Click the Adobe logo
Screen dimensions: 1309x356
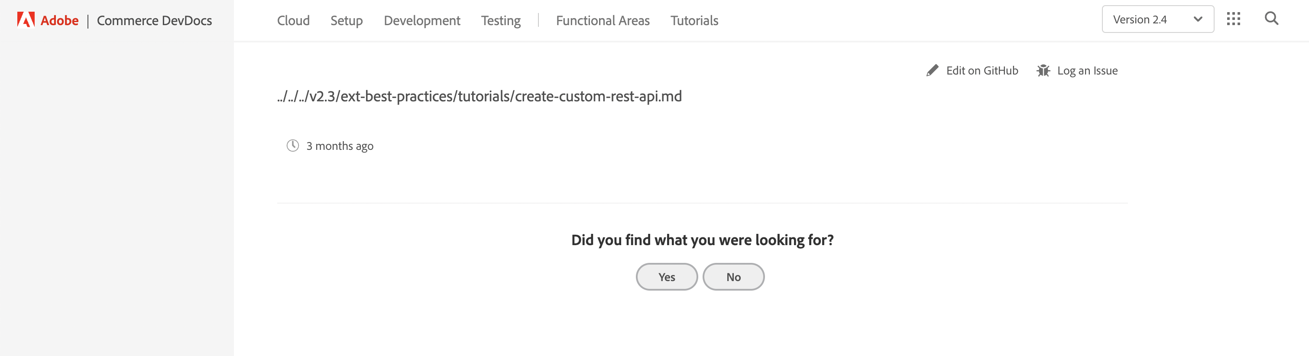pos(26,20)
